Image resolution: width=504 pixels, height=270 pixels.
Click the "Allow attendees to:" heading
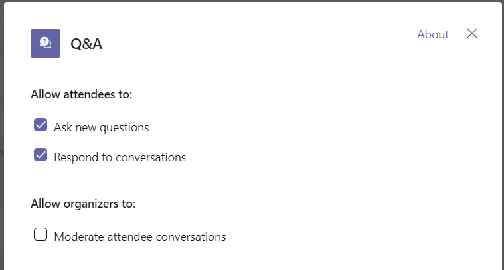tap(82, 94)
